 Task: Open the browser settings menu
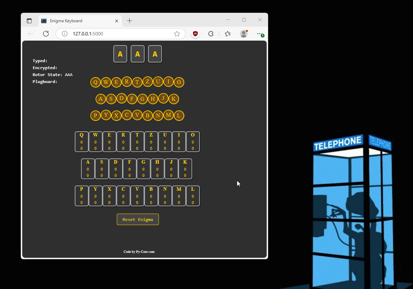point(259,34)
